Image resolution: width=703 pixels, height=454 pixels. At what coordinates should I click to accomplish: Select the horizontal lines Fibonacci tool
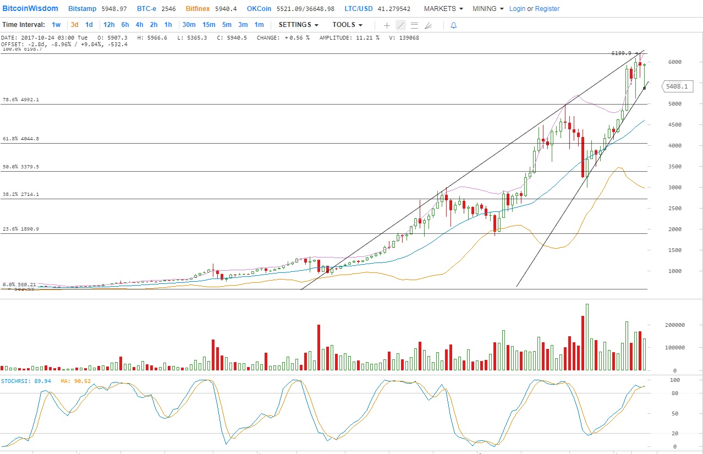tap(414, 25)
